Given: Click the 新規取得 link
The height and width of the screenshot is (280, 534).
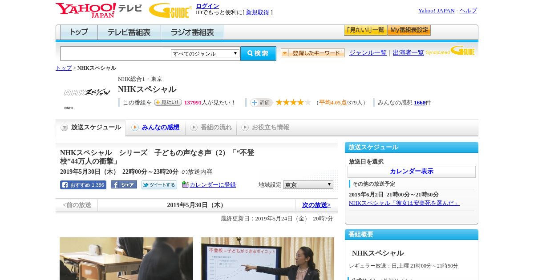Looking at the screenshot, I should 258,12.
